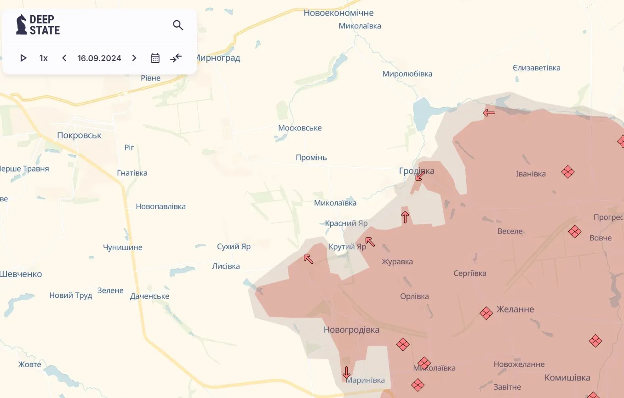This screenshot has height=398, width=624.
Task: Toggle playback speed labeled 1x
Action: (43, 58)
